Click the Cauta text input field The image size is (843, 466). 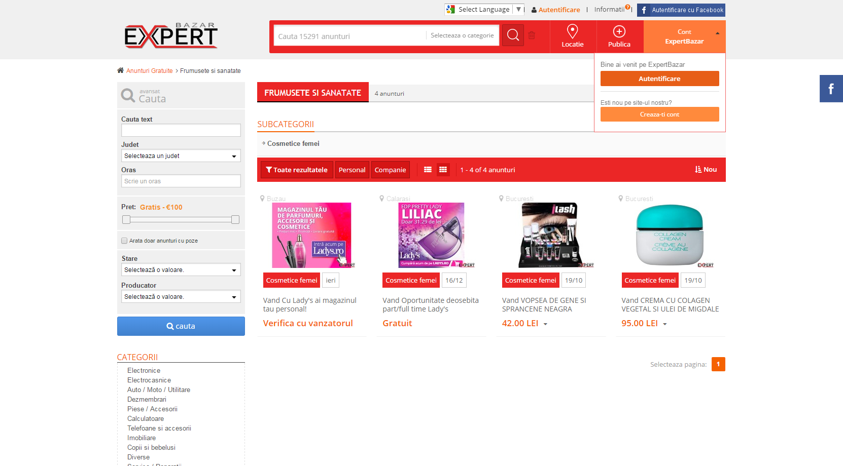(x=181, y=131)
